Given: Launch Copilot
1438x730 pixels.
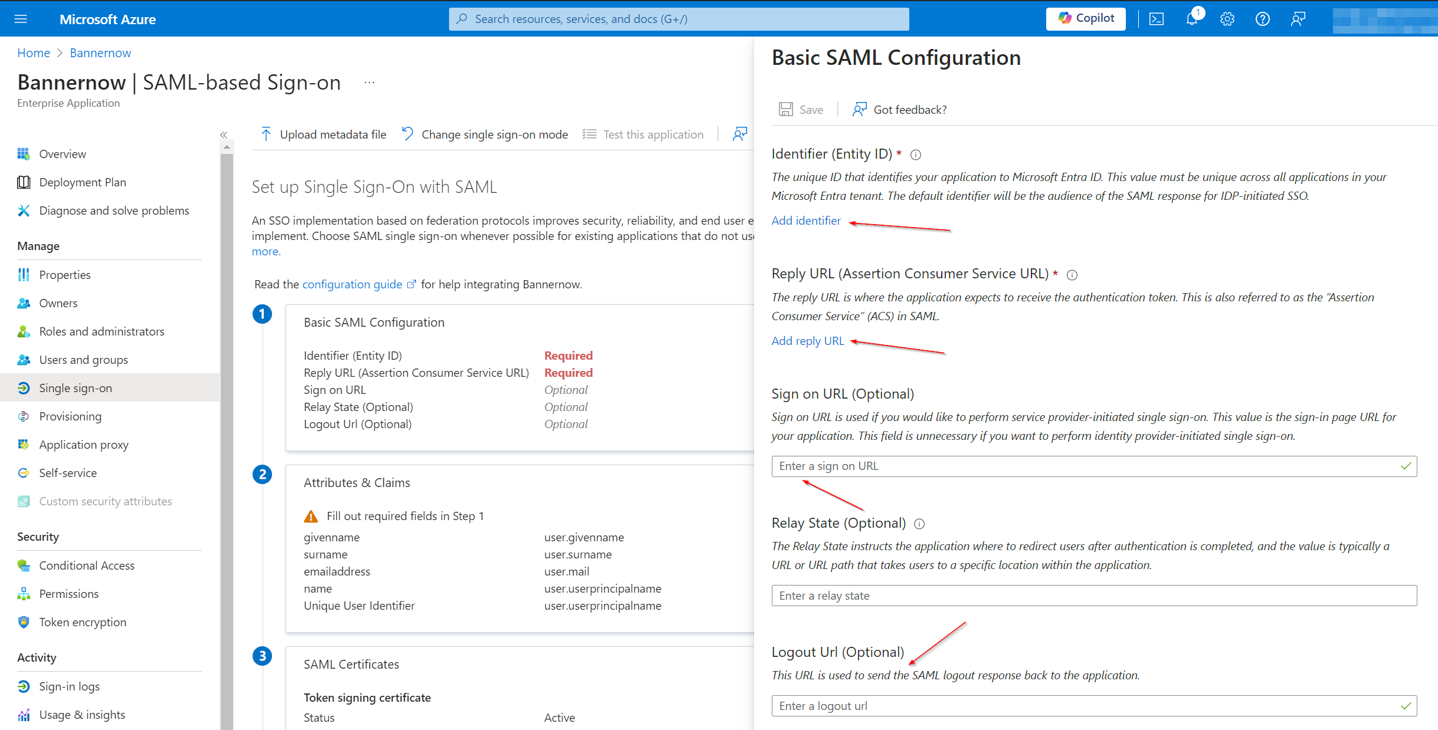Looking at the screenshot, I should (1086, 19).
